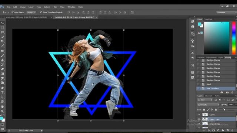This screenshot has width=237, height=133.
Task: Expand collapsed panel dock double arrows
Action: click(x=194, y=17)
